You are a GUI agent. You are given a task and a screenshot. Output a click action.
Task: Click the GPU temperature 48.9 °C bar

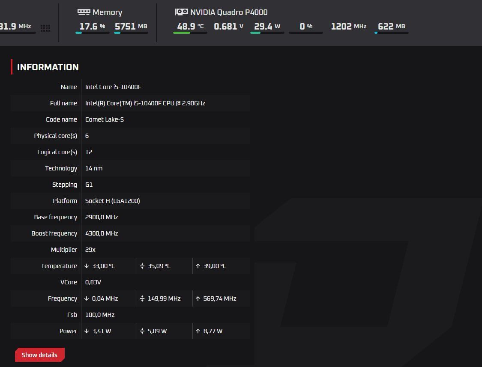point(190,33)
